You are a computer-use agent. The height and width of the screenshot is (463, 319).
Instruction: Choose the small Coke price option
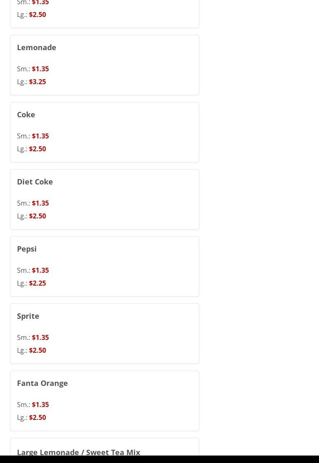[x=40, y=136]
